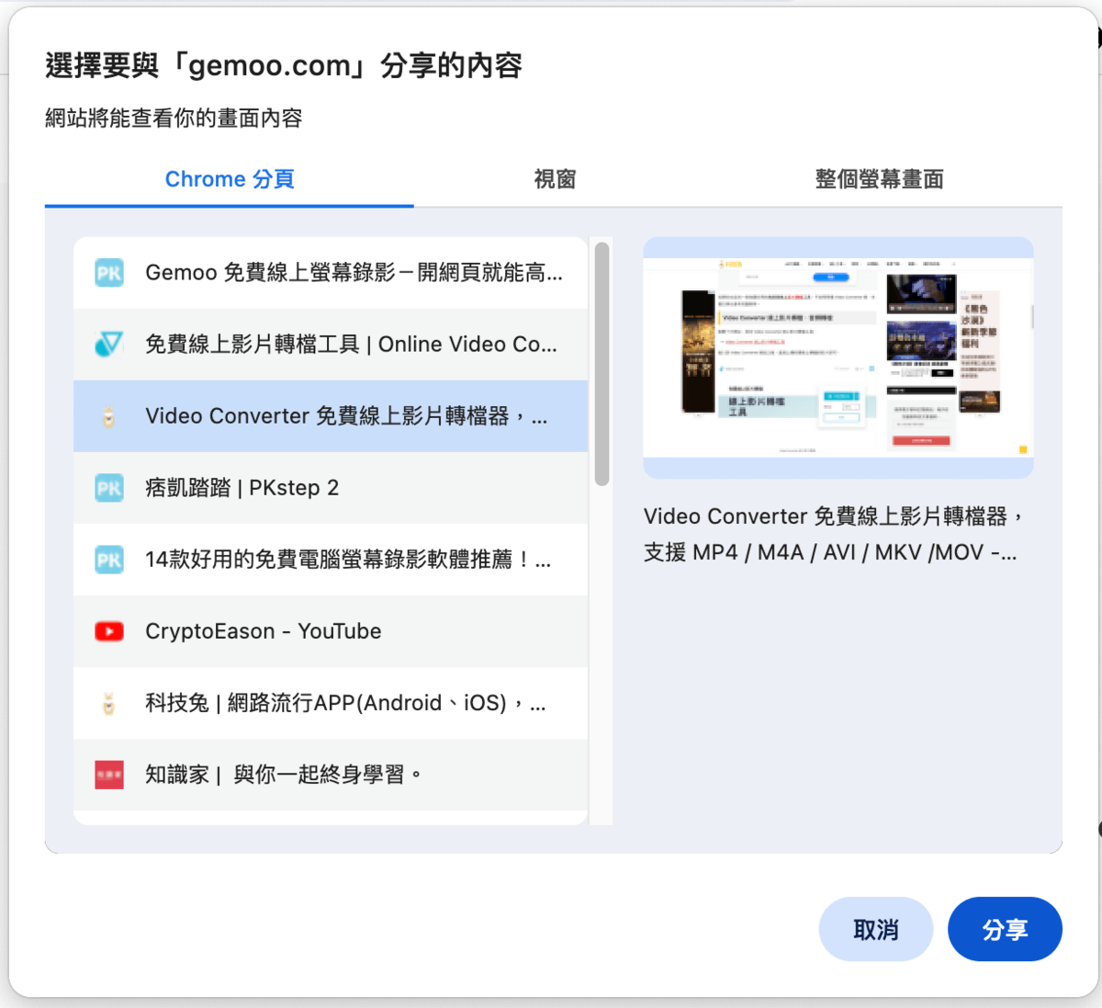1102x1008 pixels.
Task: Open the 整個螢幕畫面 tab
Action: 879,179
